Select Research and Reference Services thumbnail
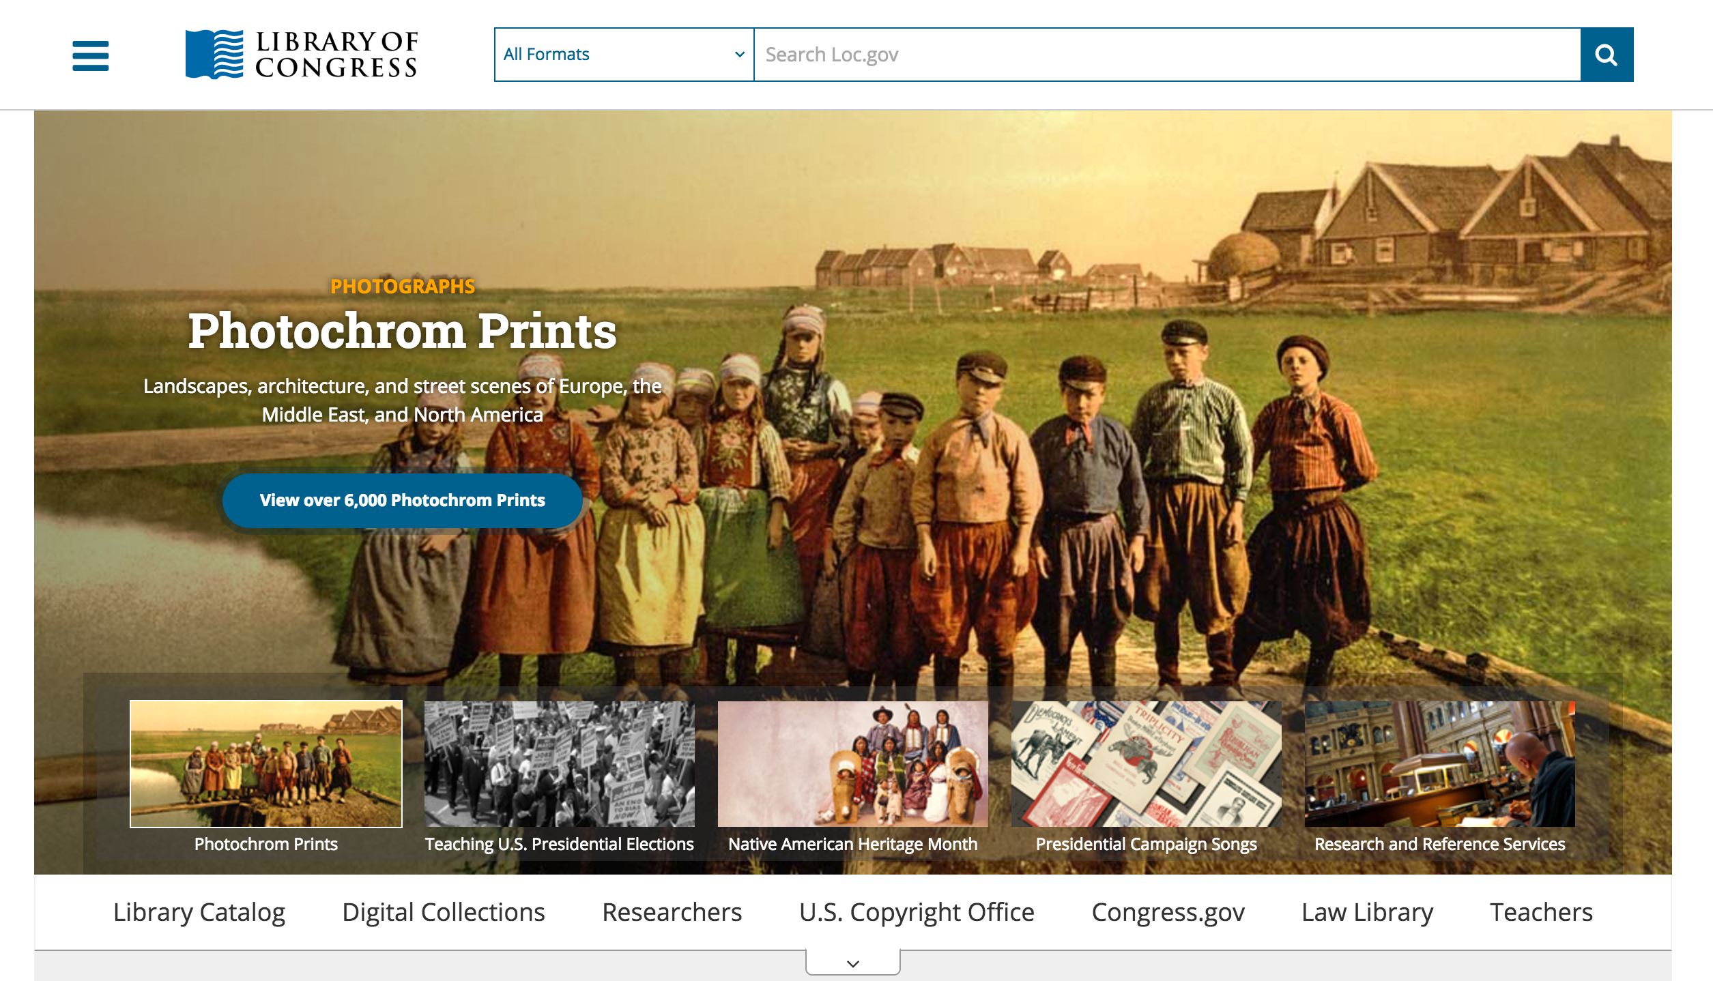 [1439, 763]
